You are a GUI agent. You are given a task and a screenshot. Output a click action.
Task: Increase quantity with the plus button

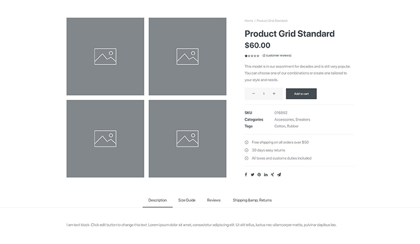[x=274, y=94]
